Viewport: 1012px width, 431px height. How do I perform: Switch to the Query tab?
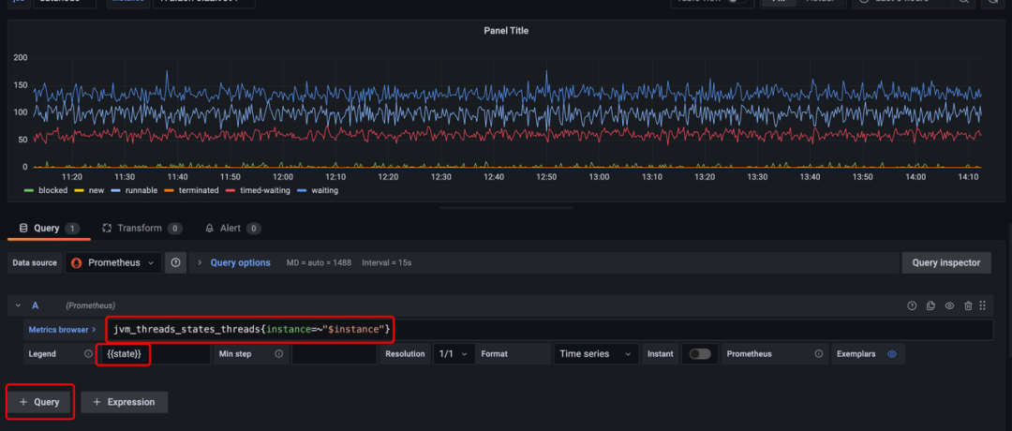click(x=49, y=229)
